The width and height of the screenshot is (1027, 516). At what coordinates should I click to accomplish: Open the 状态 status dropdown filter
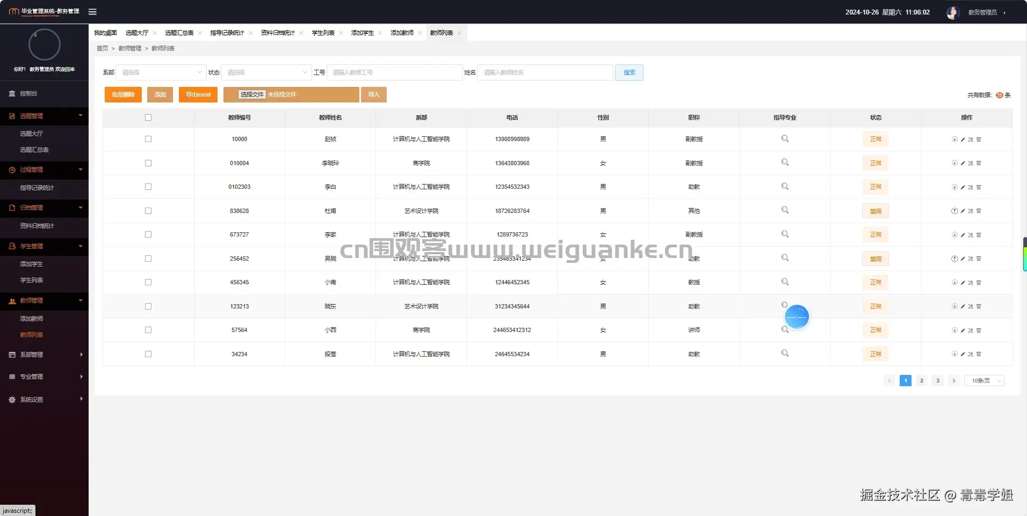coord(266,72)
